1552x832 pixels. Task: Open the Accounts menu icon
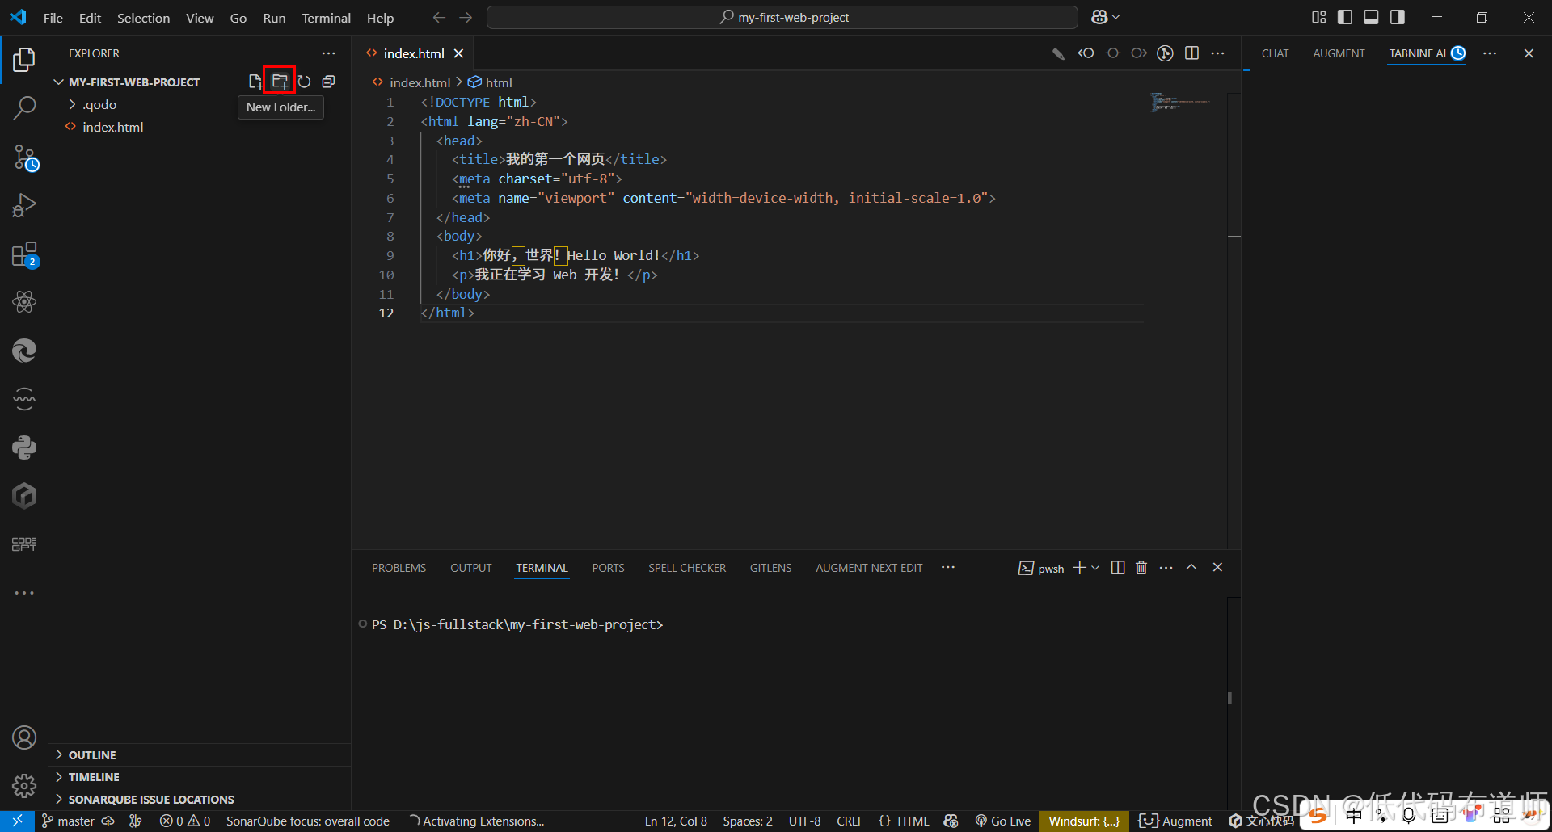coord(24,737)
